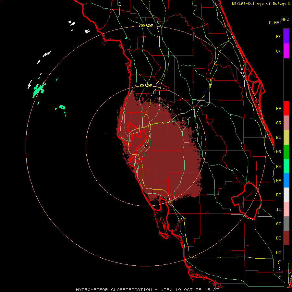Screen dimensions: 292x292
Task: Click the "KTBW" radar site identifier
Action: tap(166, 290)
